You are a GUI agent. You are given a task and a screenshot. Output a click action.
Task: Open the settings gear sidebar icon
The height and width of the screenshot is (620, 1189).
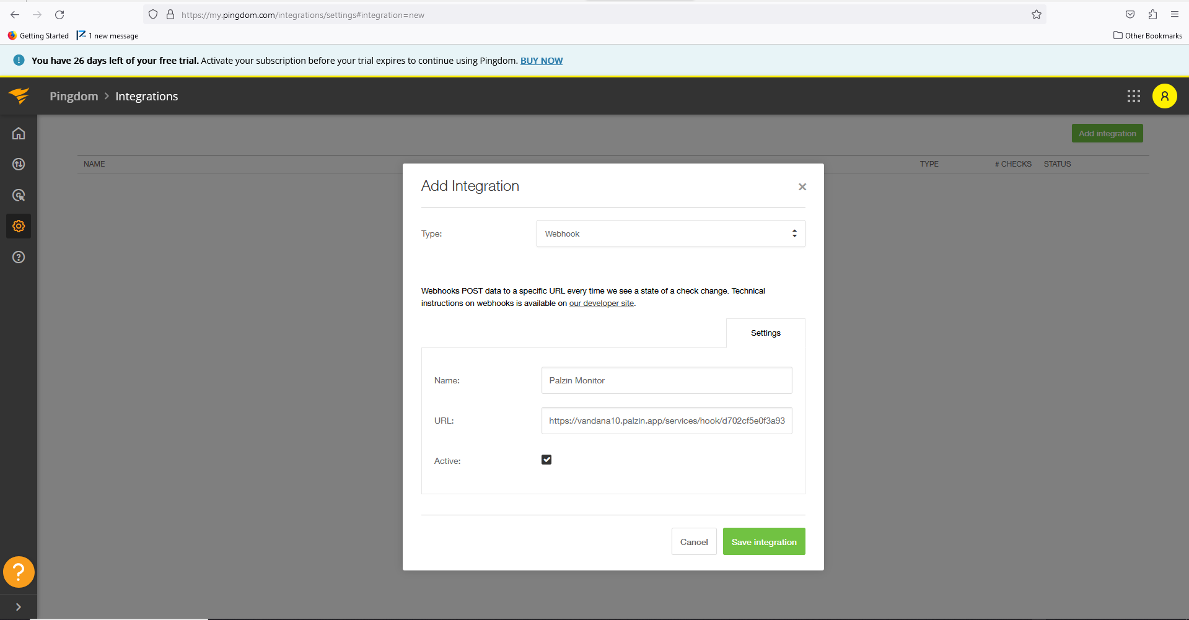point(19,226)
